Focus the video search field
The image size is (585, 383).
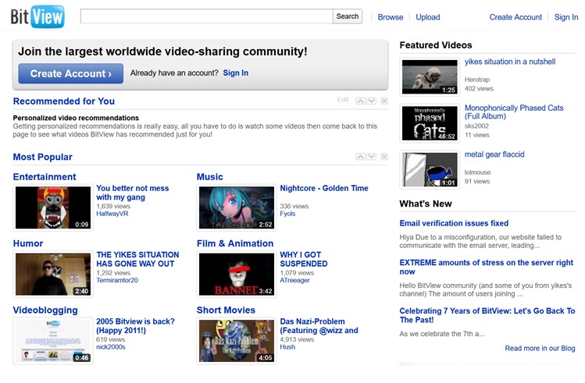tap(206, 16)
